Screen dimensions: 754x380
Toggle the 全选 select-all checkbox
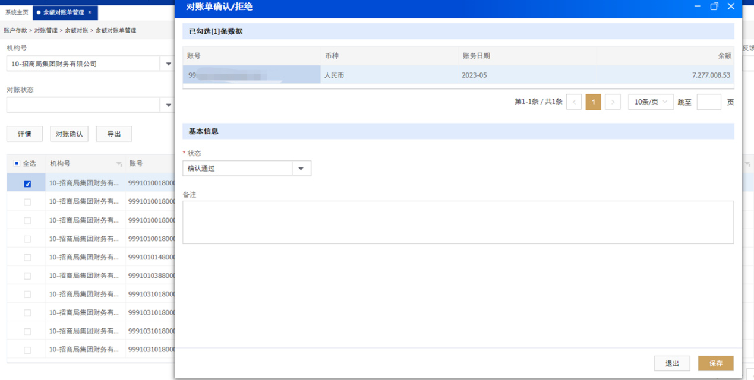click(17, 163)
